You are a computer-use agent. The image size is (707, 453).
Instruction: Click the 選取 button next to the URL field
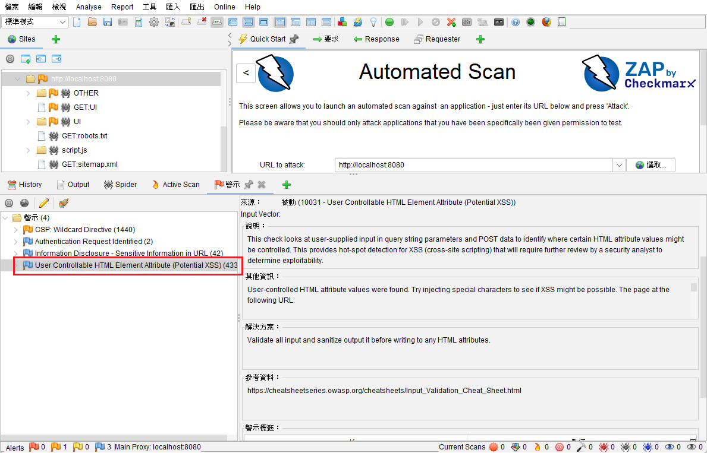651,164
